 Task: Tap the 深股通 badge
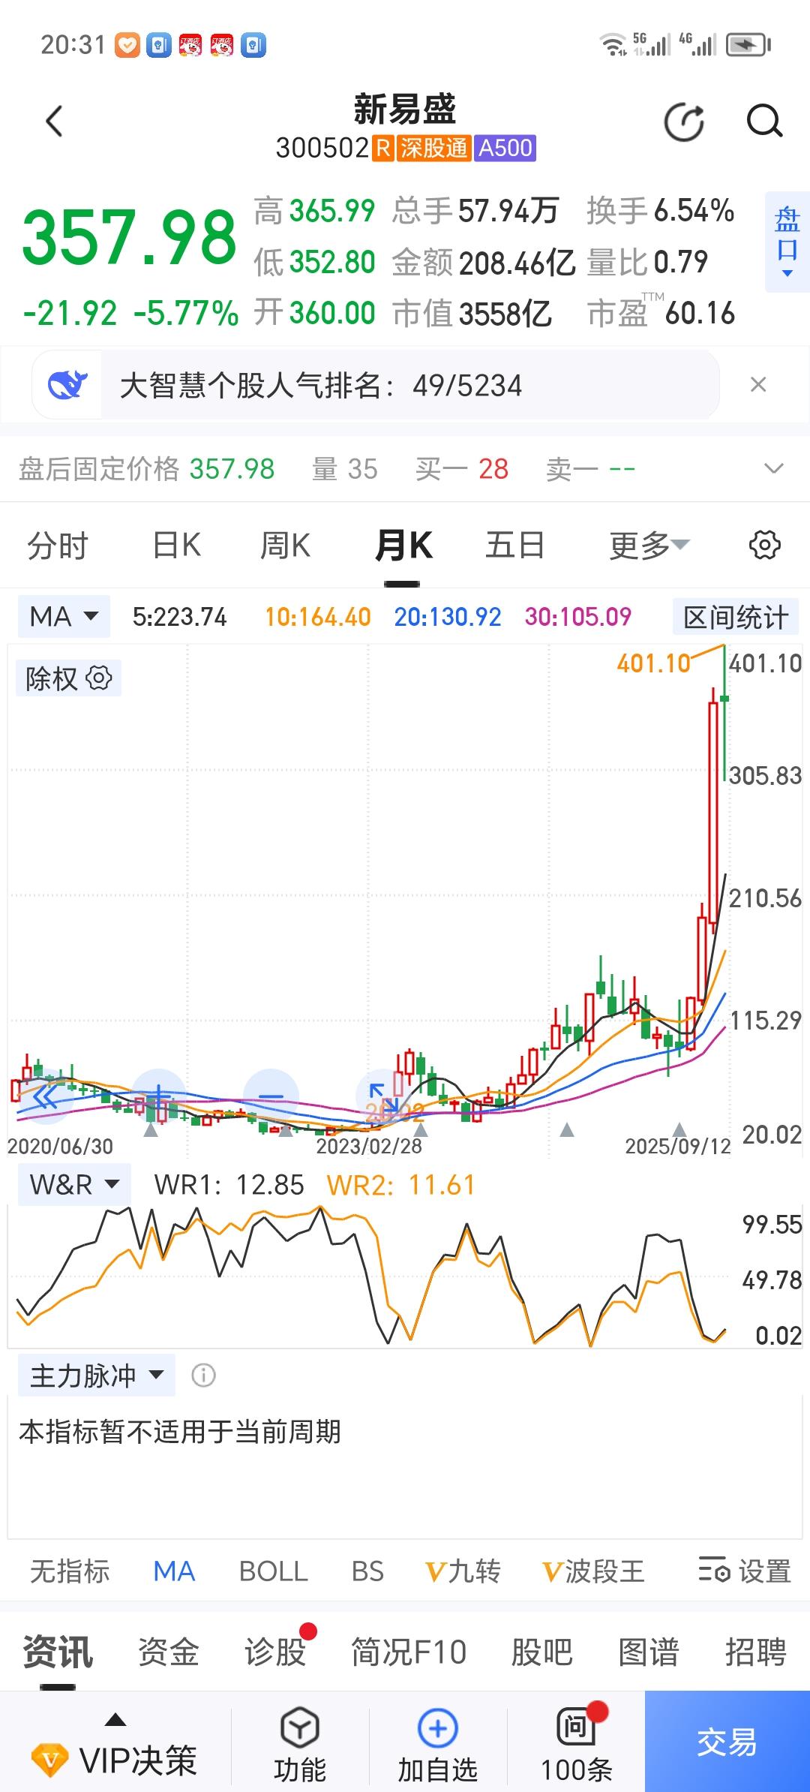pyautogui.click(x=433, y=148)
